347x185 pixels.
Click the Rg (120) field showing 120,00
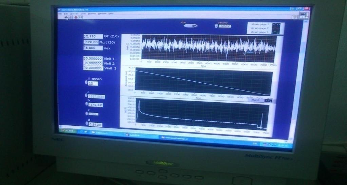(x=92, y=42)
